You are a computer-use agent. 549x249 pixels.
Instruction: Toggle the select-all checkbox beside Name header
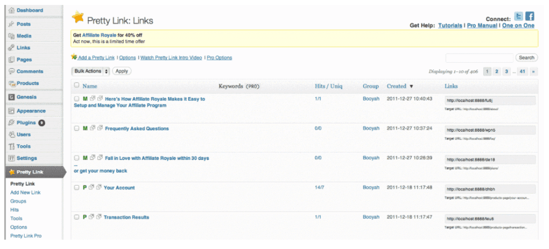pyautogui.click(x=77, y=86)
